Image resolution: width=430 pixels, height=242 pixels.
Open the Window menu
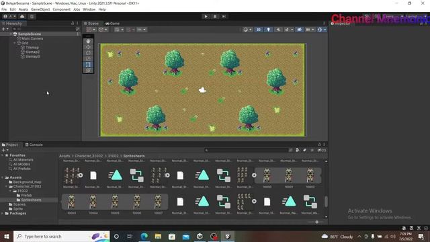point(89,9)
